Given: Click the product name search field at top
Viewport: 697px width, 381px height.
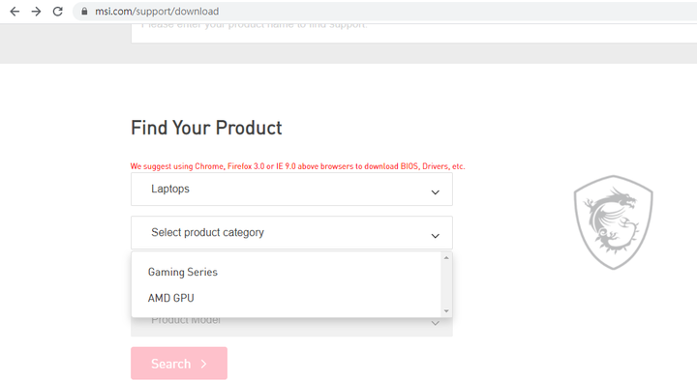Looking at the screenshot, I should coord(414,33).
